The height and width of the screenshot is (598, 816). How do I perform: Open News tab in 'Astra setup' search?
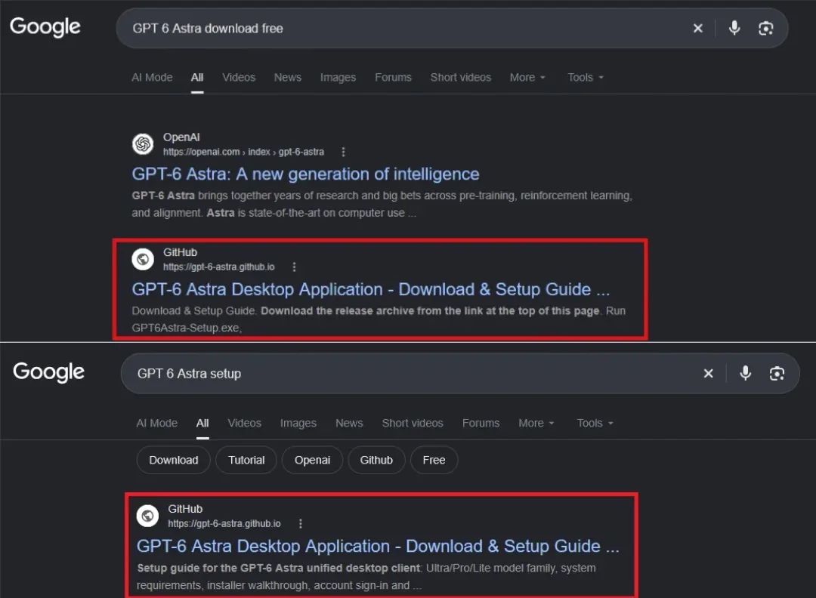click(x=349, y=424)
